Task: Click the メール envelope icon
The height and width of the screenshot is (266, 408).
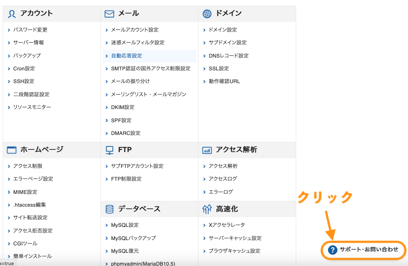Action: click(x=109, y=14)
